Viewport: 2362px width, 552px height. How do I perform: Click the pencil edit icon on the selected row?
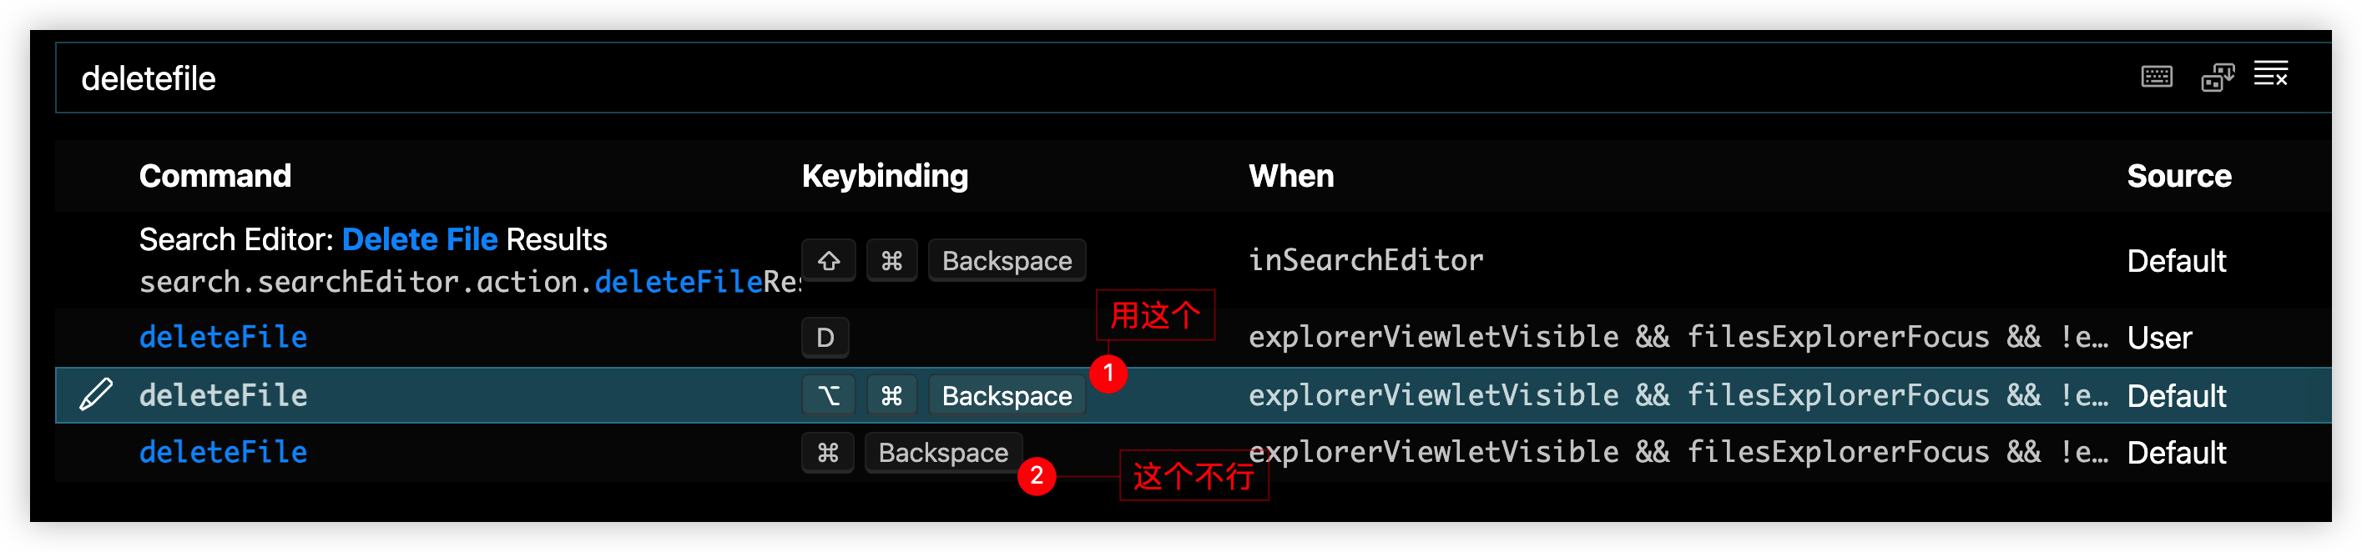tap(96, 394)
